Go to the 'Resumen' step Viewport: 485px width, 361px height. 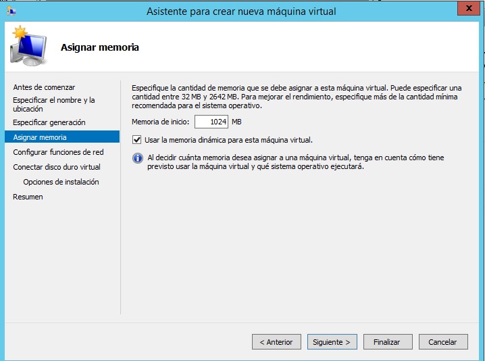(x=28, y=197)
